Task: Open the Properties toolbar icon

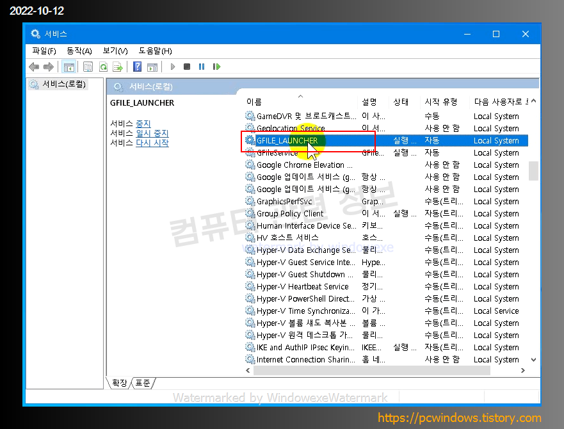Action: tap(88, 67)
